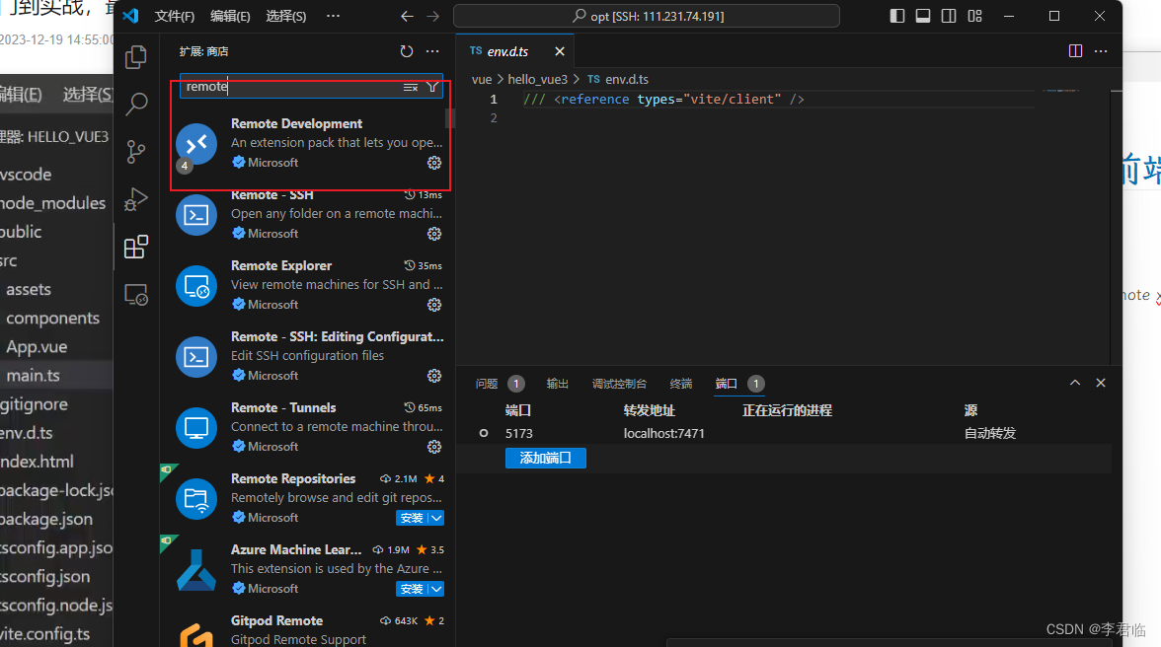This screenshot has width=1161, height=647.
Task: Select the forwarded port 5173 row
Action: (x=784, y=433)
